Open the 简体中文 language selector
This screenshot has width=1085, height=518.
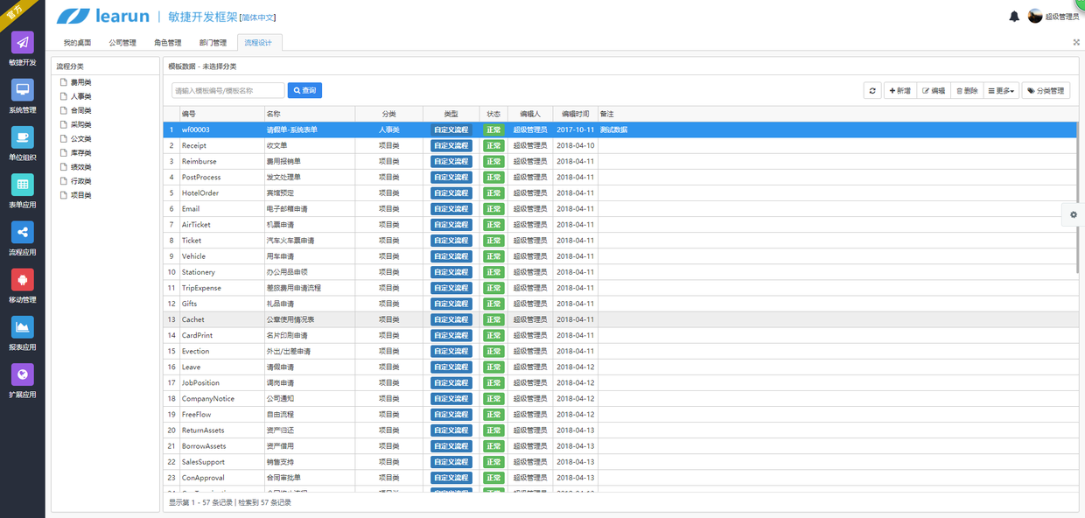[257, 17]
